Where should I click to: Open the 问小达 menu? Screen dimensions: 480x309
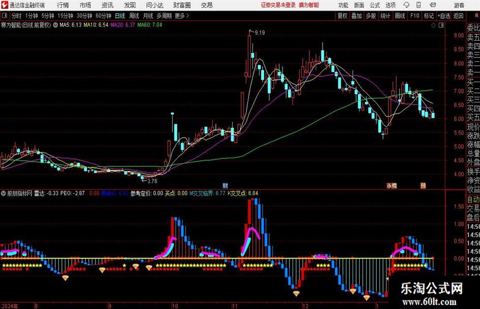[x=154, y=5]
